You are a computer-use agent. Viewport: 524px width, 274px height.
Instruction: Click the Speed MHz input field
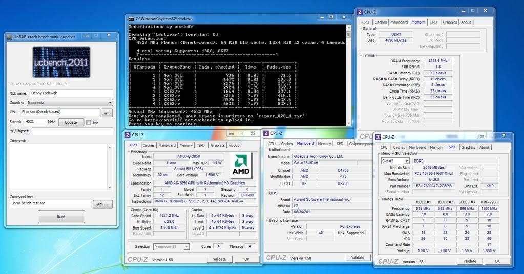[x=35, y=122]
